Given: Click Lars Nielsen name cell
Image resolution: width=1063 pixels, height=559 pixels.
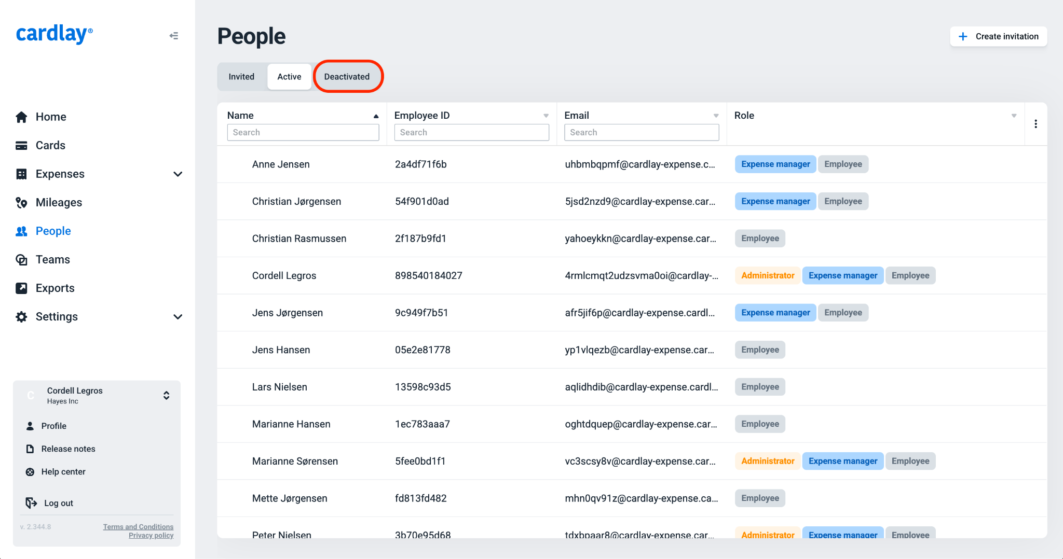Looking at the screenshot, I should pos(280,387).
